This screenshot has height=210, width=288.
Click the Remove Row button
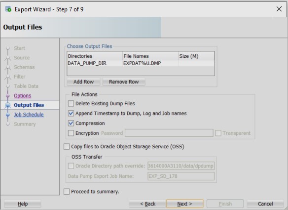coord(124,82)
